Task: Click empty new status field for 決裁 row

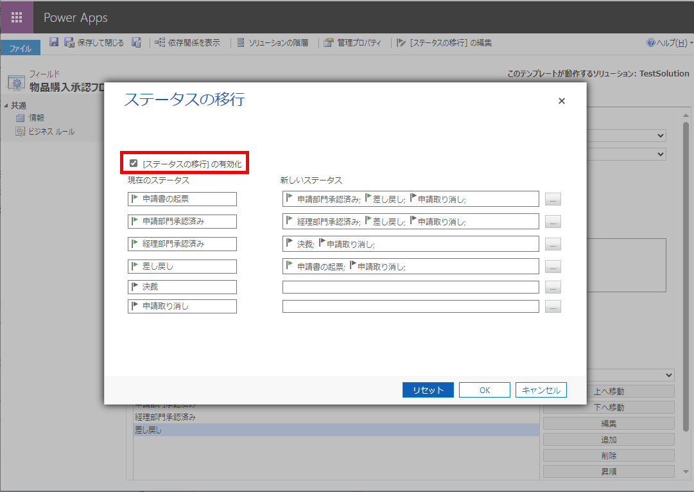Action: pyautogui.click(x=411, y=287)
